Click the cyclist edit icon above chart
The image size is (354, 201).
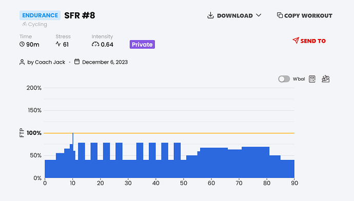point(326,79)
